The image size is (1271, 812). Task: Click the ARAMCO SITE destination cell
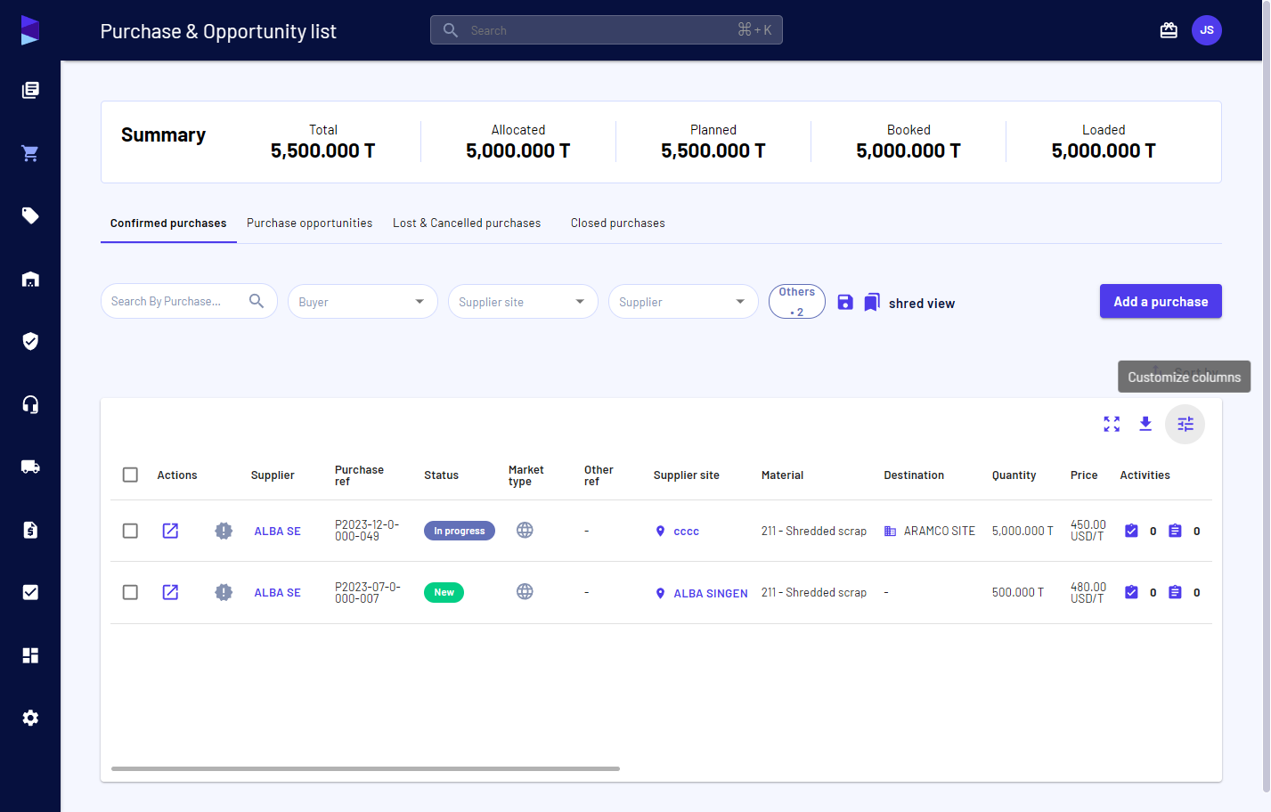point(930,531)
